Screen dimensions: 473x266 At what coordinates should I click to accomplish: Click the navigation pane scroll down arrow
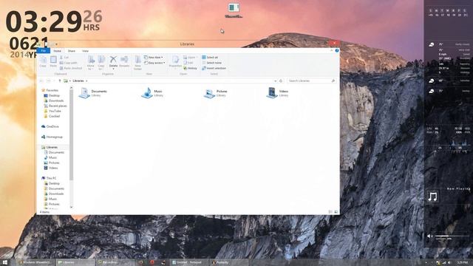pos(71,207)
